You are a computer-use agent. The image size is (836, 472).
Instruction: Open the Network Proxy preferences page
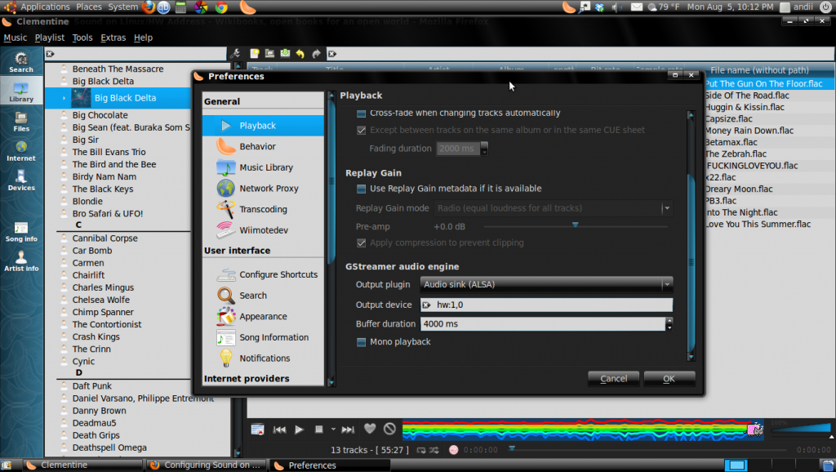[x=264, y=189]
